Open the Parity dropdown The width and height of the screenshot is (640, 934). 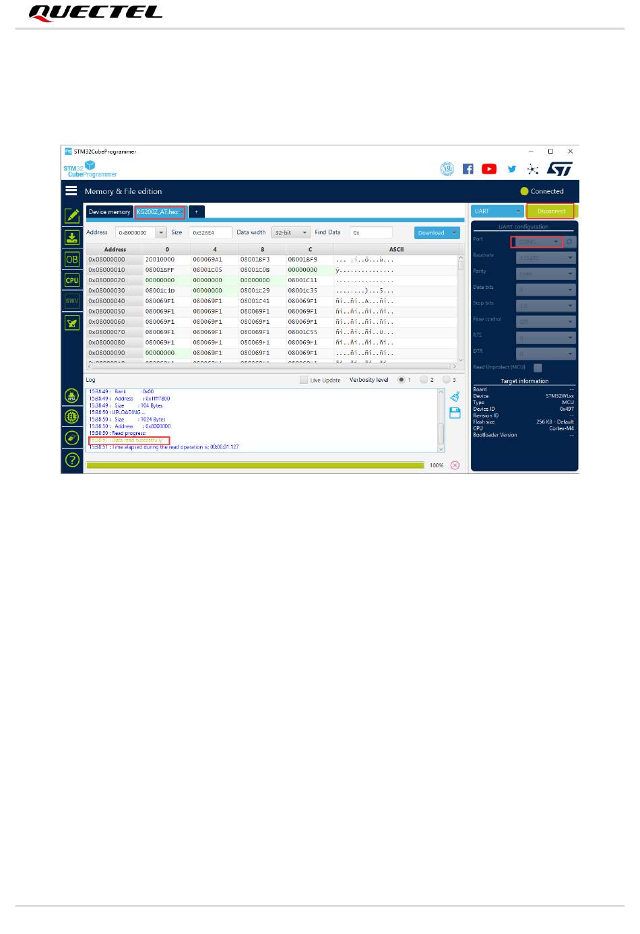(546, 273)
